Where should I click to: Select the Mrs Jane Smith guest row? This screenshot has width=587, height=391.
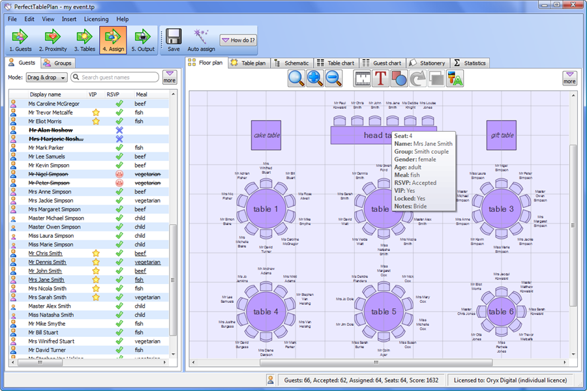pos(89,280)
